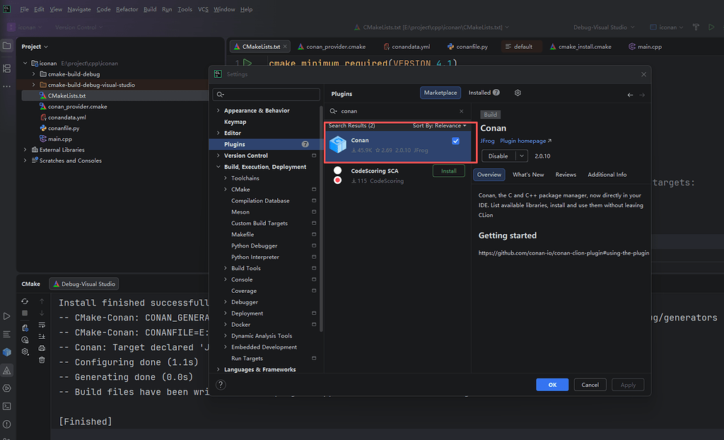The width and height of the screenshot is (724, 440).
Task: Open the Problems tool window icon
Action: (7, 424)
